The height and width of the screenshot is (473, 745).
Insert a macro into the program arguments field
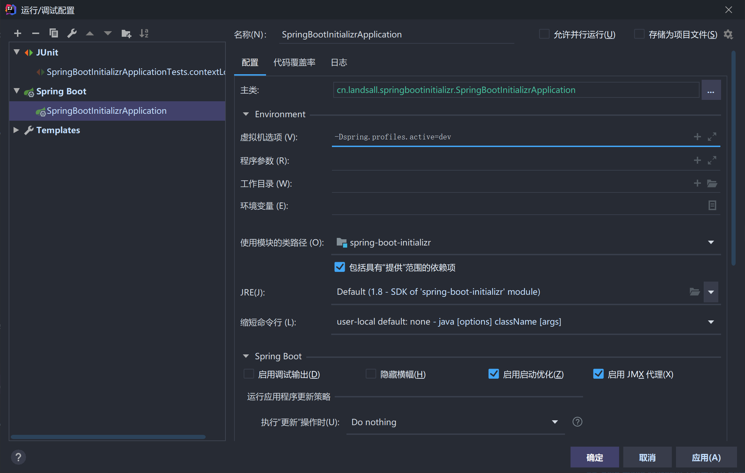pyautogui.click(x=697, y=160)
